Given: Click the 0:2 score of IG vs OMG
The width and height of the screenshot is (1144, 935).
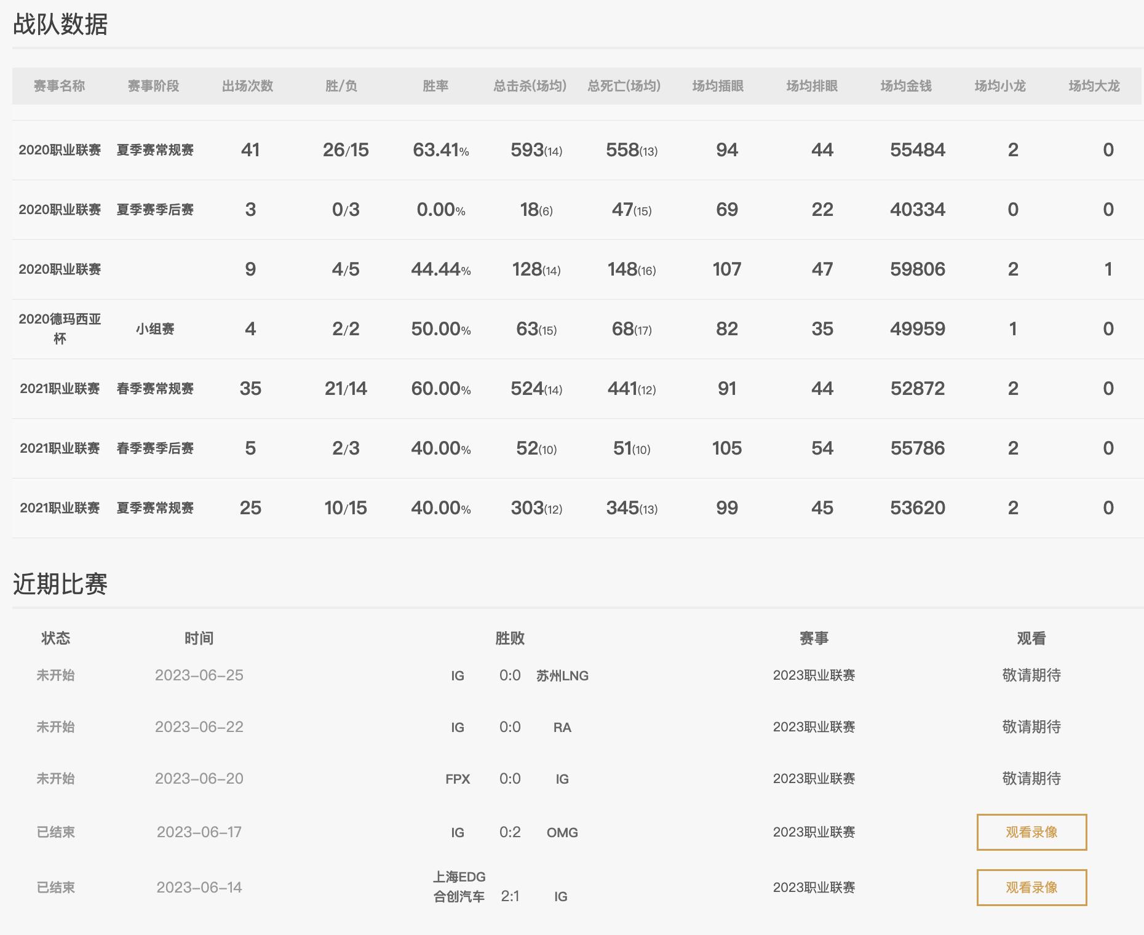Looking at the screenshot, I should [510, 832].
